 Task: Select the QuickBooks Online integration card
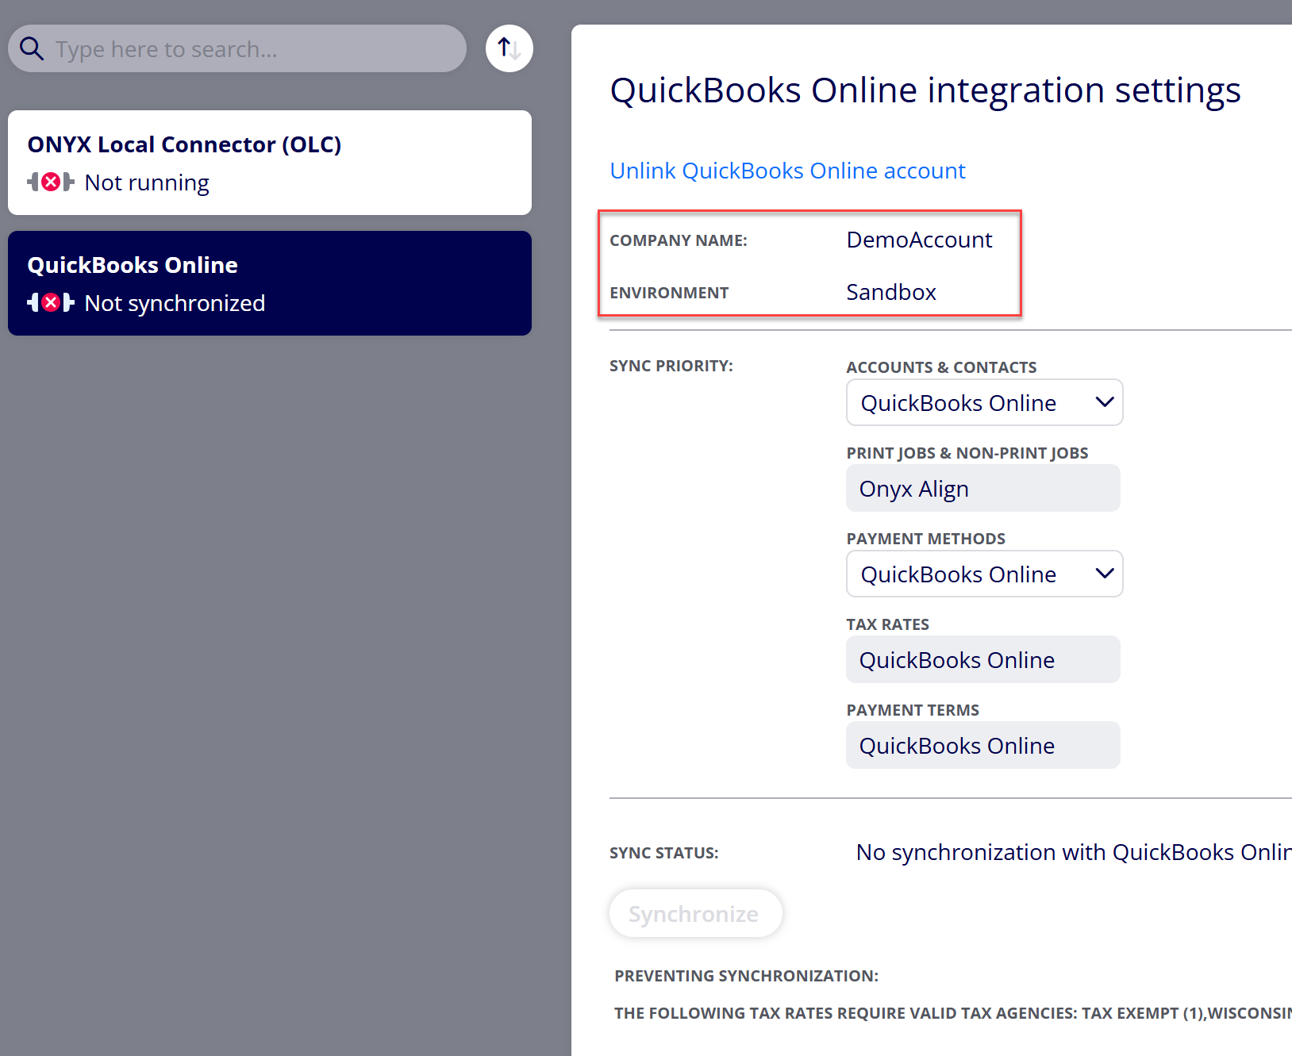point(270,283)
